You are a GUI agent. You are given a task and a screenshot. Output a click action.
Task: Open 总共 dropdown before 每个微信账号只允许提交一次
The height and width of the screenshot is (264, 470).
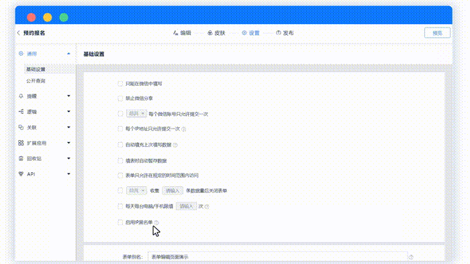point(136,114)
